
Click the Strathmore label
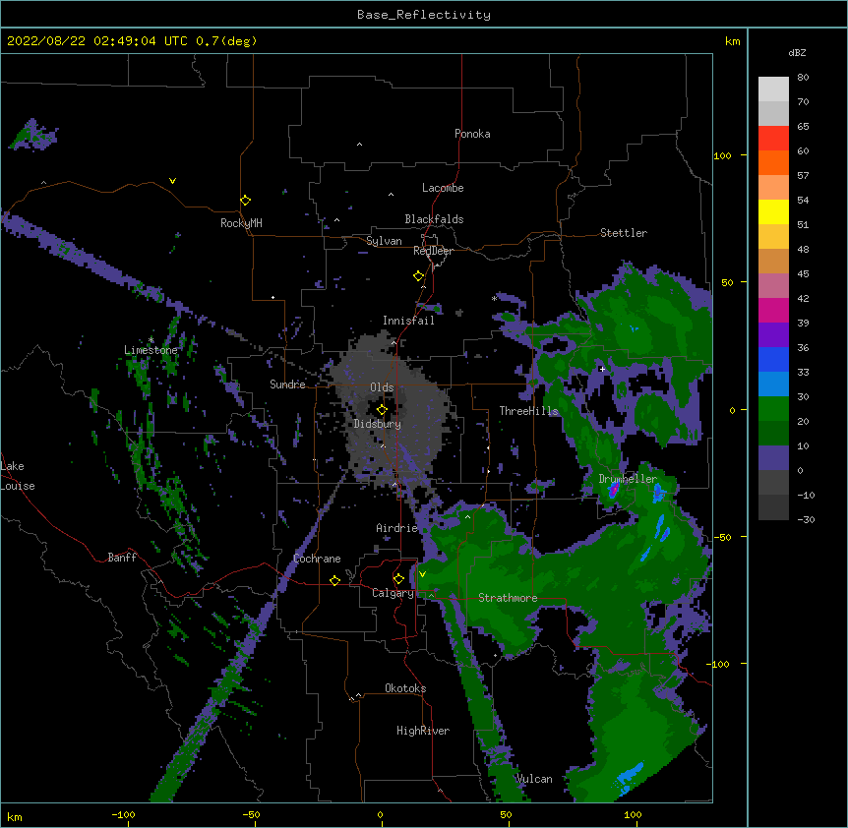[x=508, y=598]
